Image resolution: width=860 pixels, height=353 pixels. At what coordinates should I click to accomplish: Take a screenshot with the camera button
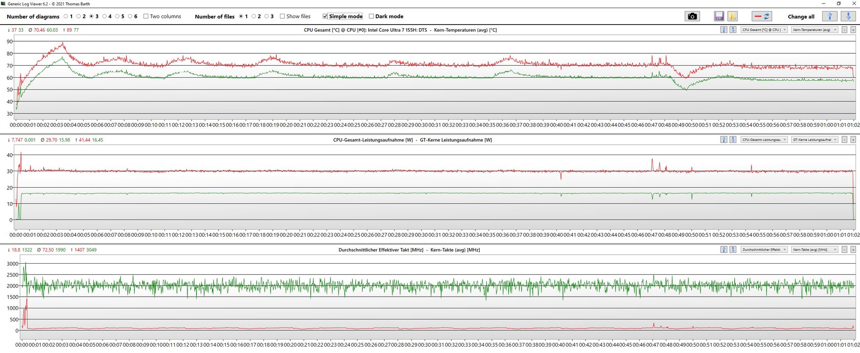[x=692, y=17]
